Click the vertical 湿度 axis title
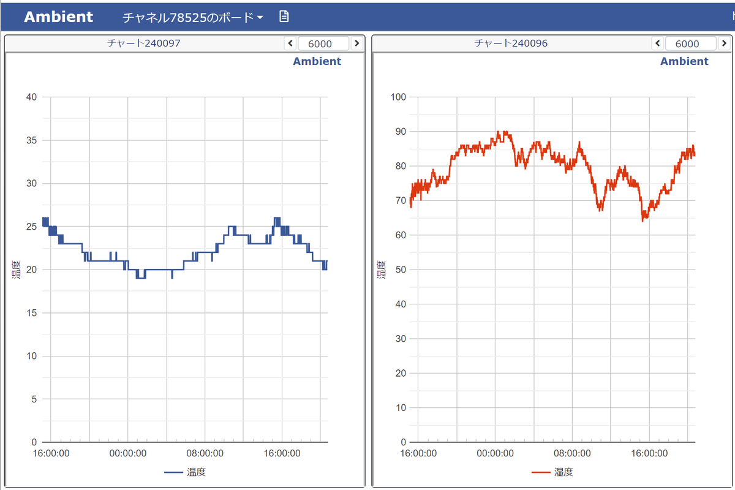The width and height of the screenshot is (735, 490). 381,269
